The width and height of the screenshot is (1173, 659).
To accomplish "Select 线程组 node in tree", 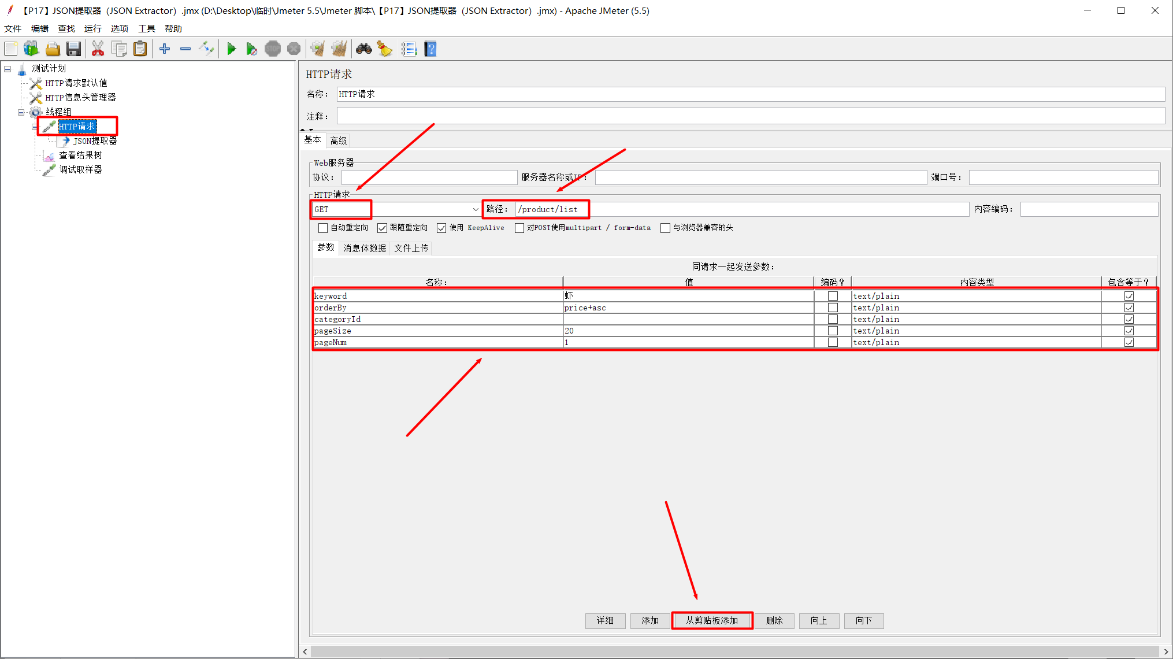I will point(58,112).
